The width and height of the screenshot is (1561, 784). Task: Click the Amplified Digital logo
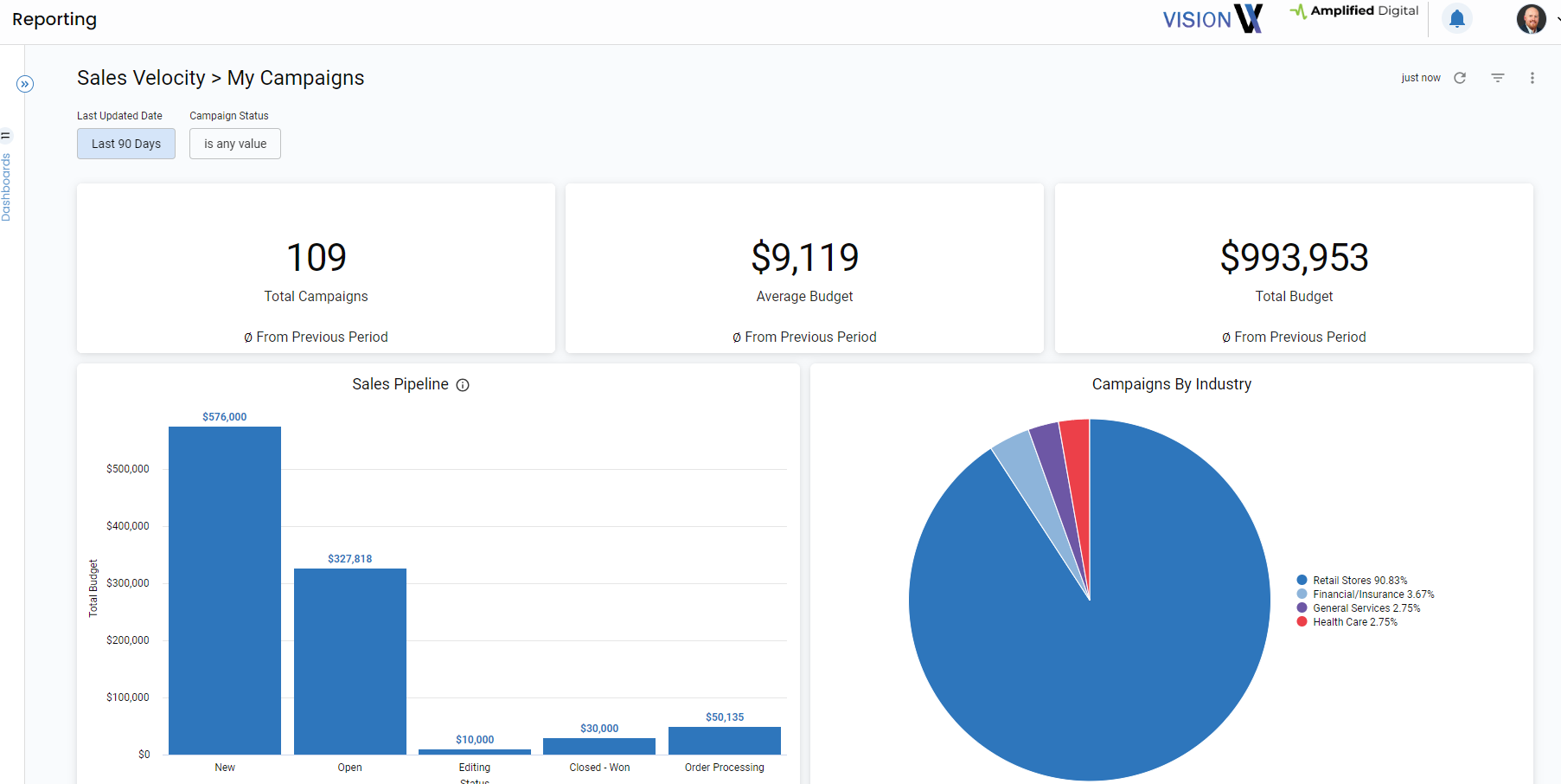(1353, 11)
